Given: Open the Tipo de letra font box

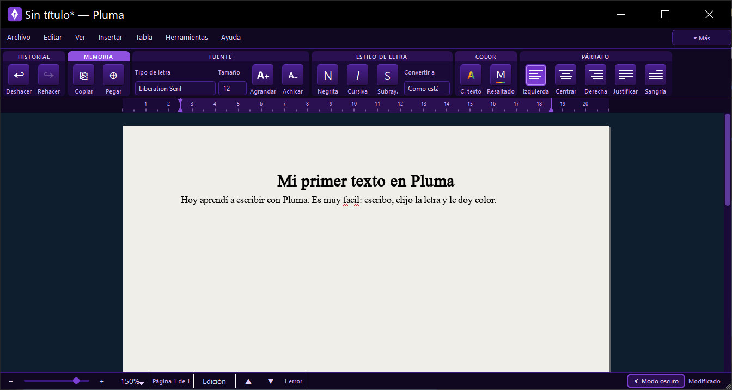Looking at the screenshot, I should (x=175, y=88).
